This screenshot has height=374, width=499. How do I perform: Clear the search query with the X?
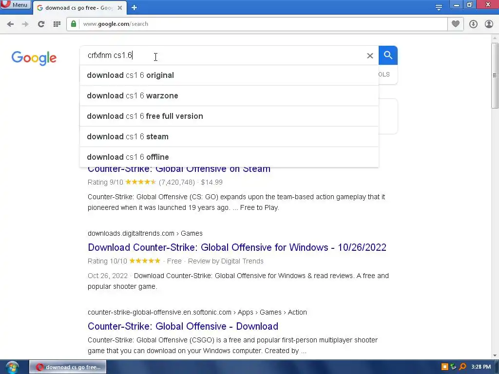point(370,56)
